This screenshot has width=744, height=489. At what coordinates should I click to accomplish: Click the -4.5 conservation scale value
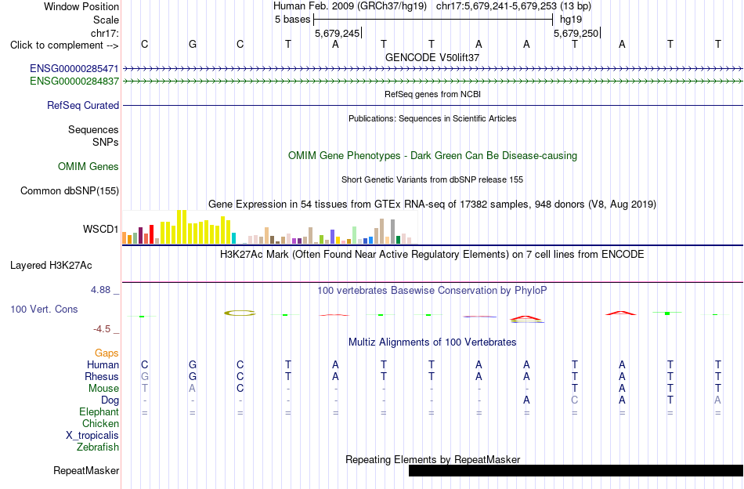point(102,329)
